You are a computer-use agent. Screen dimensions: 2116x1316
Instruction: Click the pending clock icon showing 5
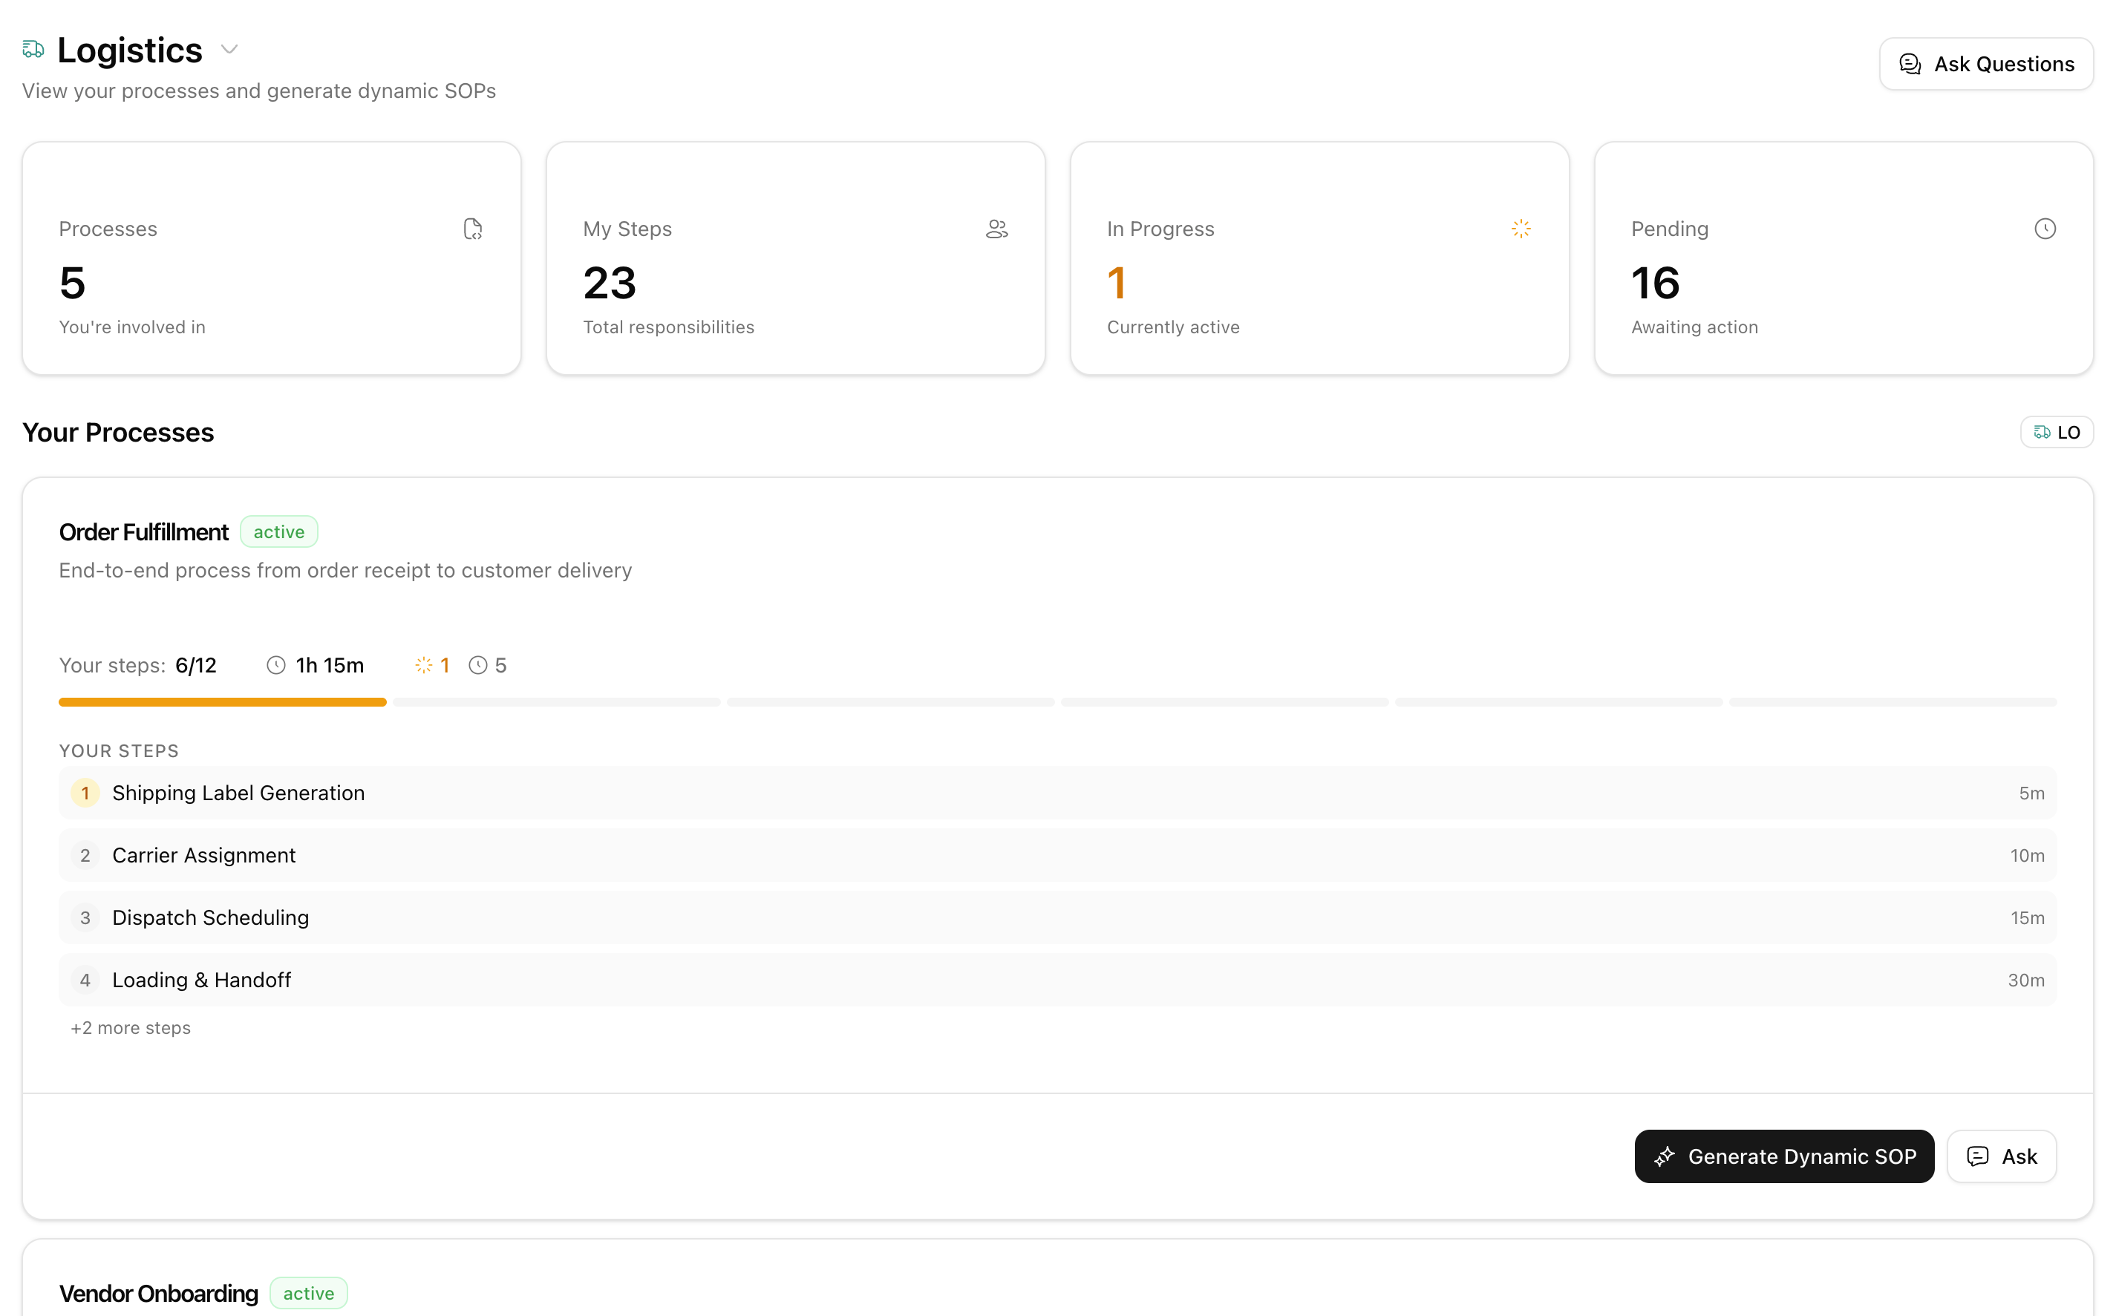478,666
